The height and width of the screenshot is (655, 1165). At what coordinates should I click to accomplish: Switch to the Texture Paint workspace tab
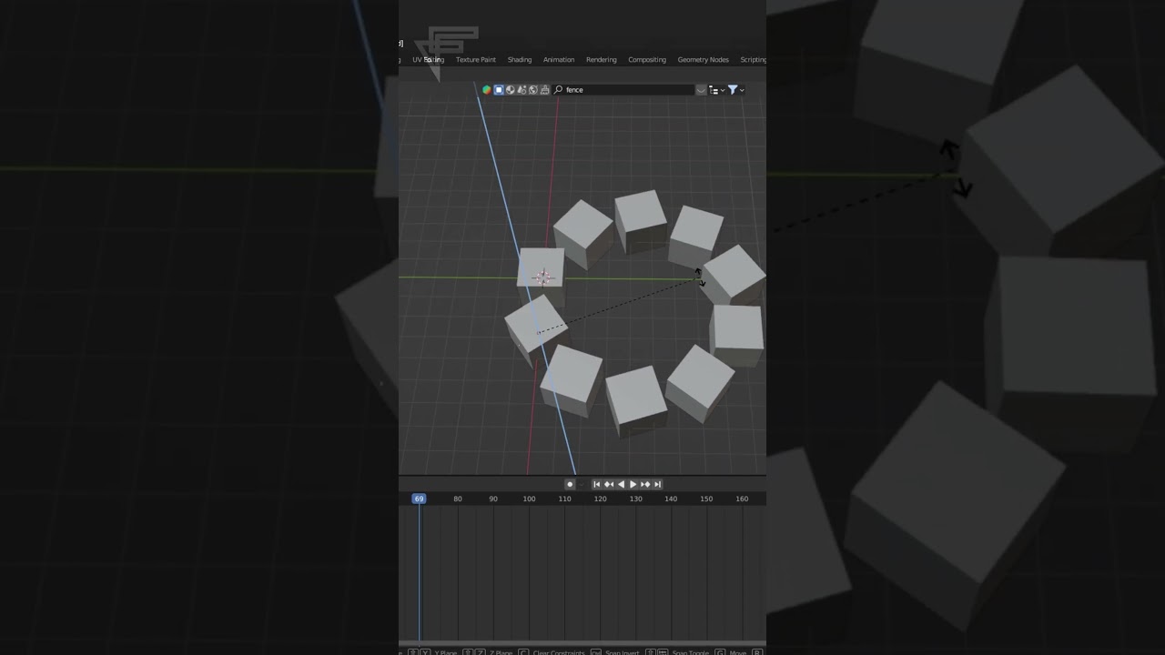(x=476, y=60)
